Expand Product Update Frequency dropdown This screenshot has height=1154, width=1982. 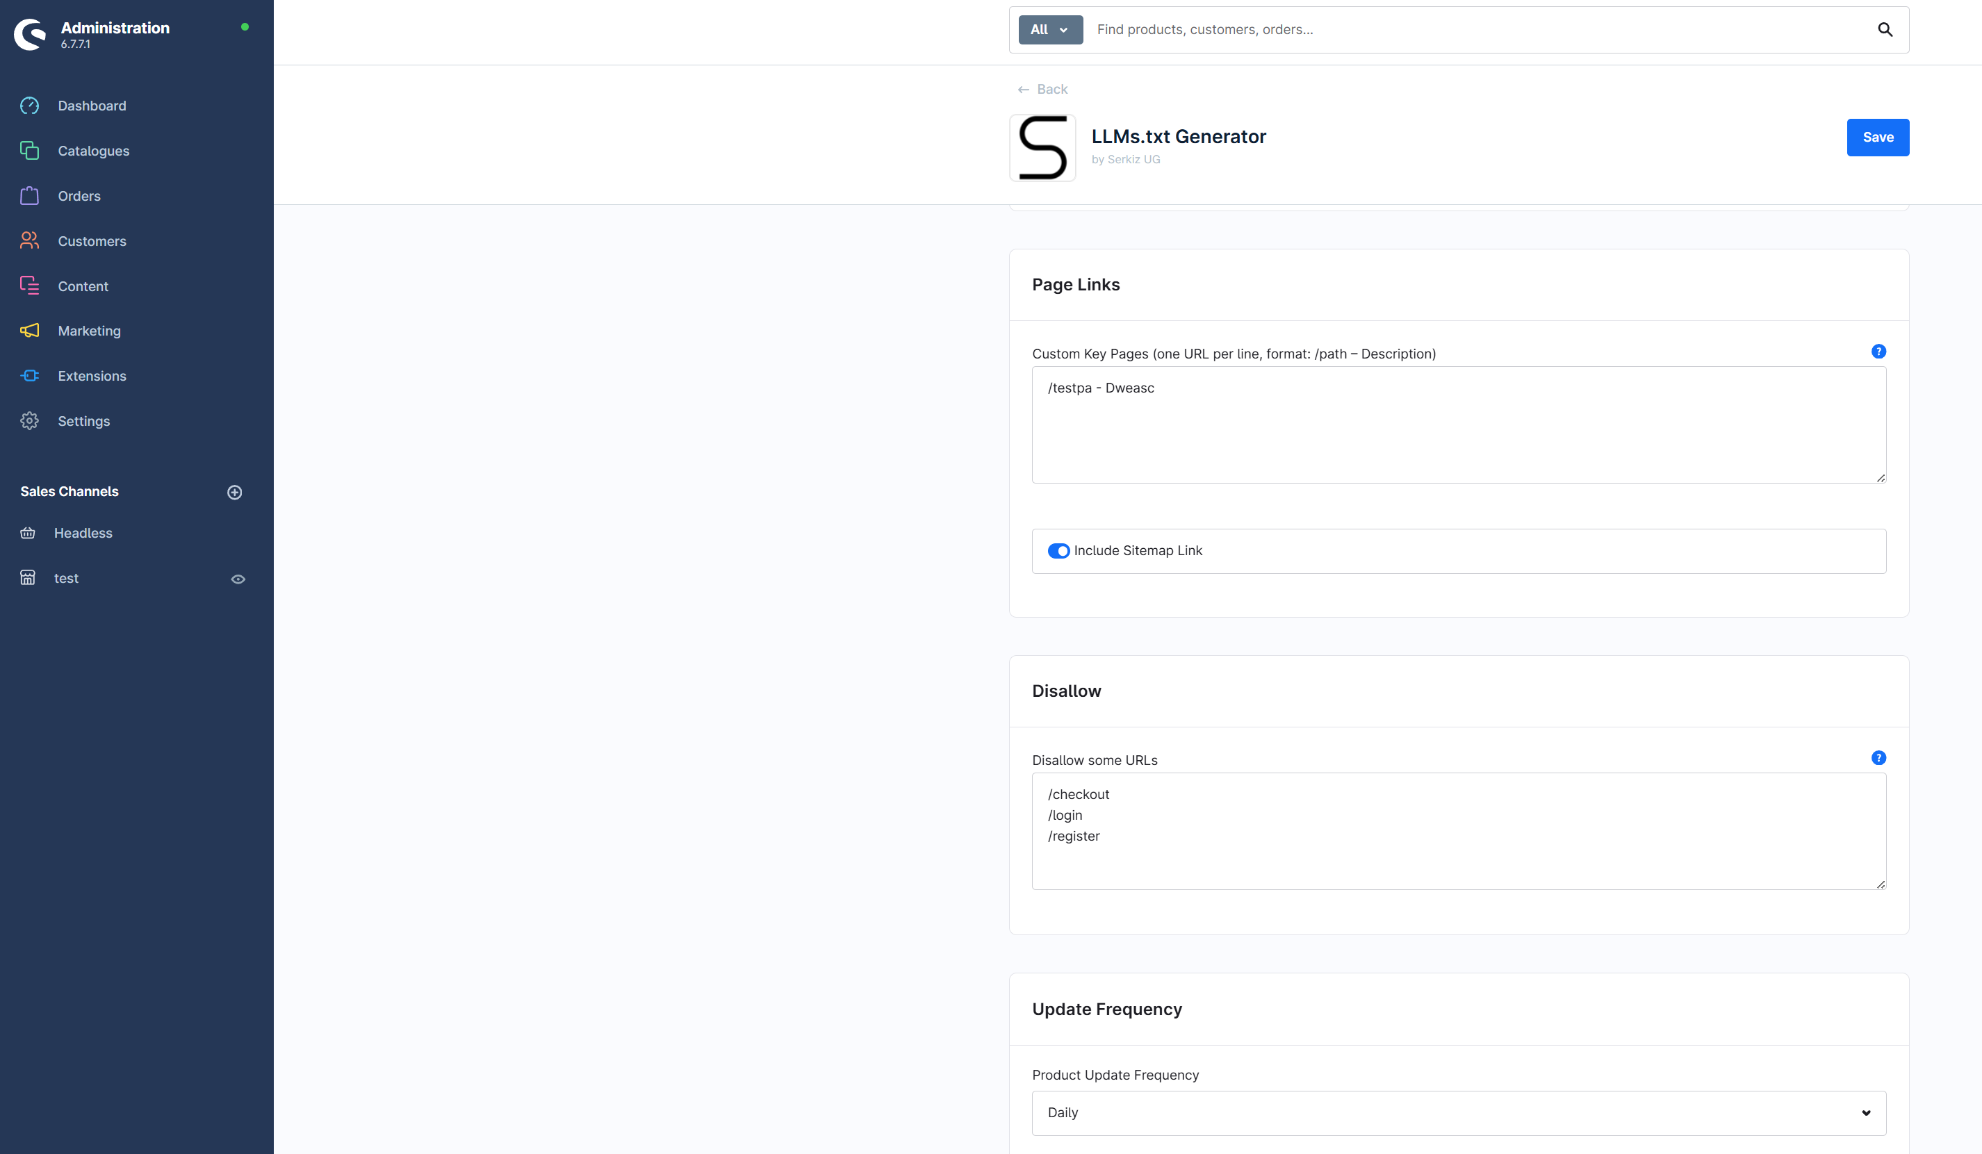point(1458,1112)
